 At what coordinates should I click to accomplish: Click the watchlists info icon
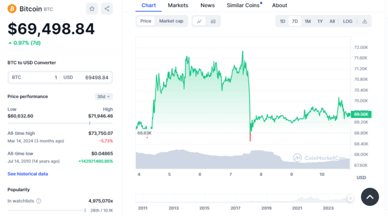(x=39, y=200)
